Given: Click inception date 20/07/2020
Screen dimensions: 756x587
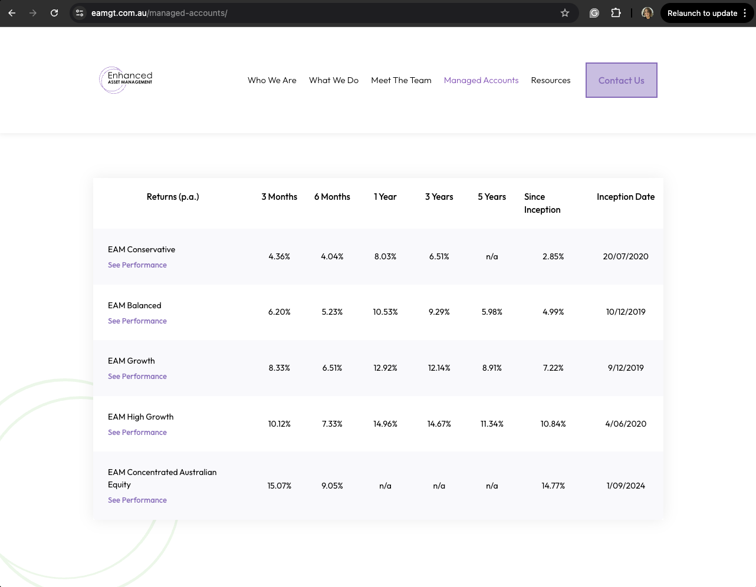Looking at the screenshot, I should (x=626, y=257).
